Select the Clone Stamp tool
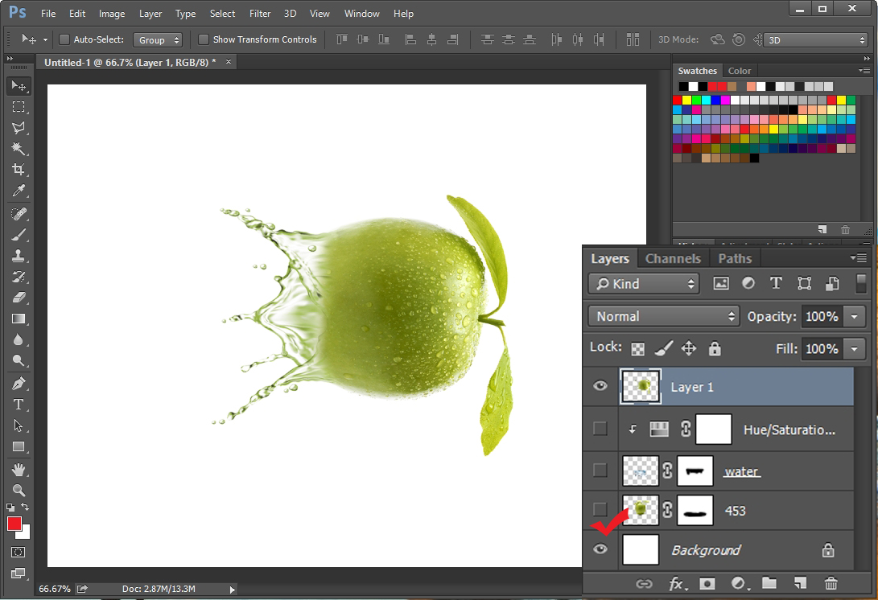This screenshot has height=600, width=878. click(x=19, y=256)
